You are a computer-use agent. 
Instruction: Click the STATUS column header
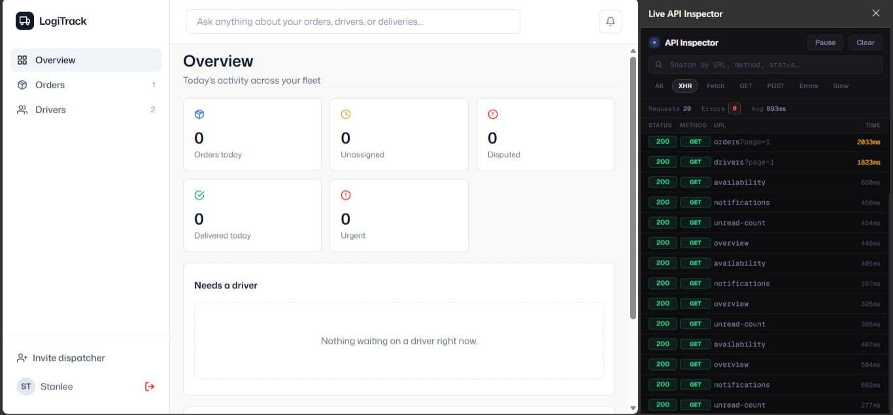(x=660, y=125)
